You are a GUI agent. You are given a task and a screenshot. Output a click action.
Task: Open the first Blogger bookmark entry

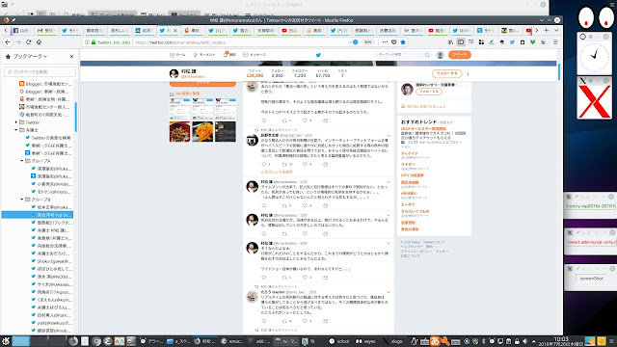click(45, 84)
